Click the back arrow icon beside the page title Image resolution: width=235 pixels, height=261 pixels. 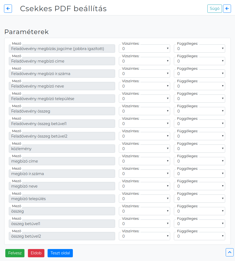pos(8,9)
